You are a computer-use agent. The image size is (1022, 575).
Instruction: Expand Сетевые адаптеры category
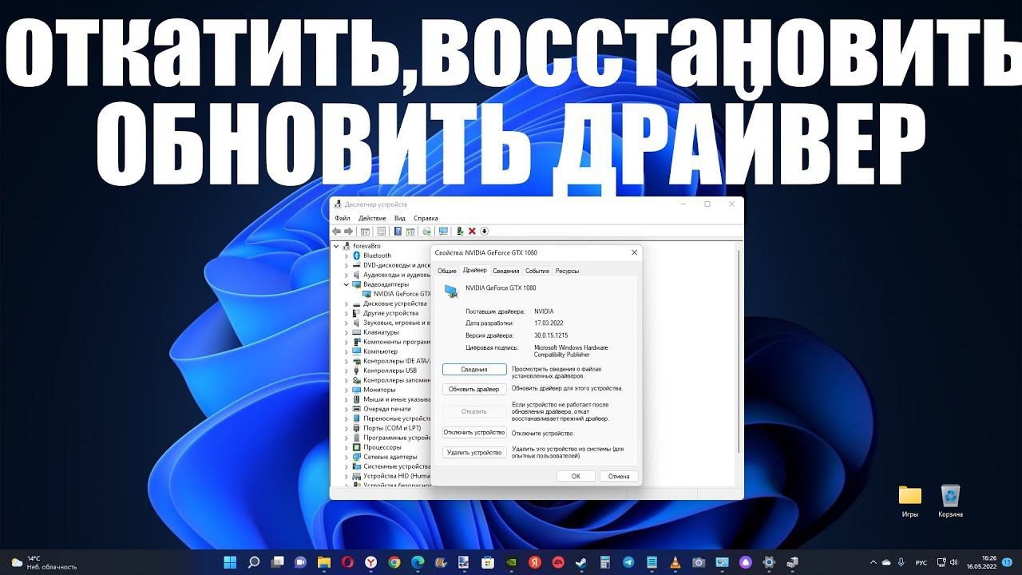347,457
